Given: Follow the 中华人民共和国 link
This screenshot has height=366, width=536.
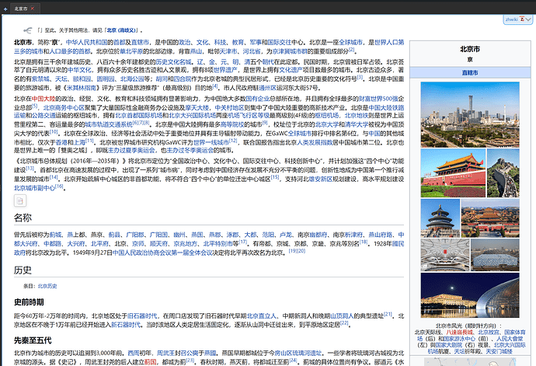Looking at the screenshot, I should (x=86, y=42).
